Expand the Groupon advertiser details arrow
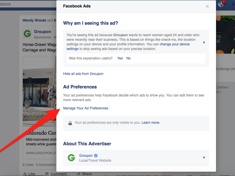Screen dimensions: 235x176 [204, 158]
